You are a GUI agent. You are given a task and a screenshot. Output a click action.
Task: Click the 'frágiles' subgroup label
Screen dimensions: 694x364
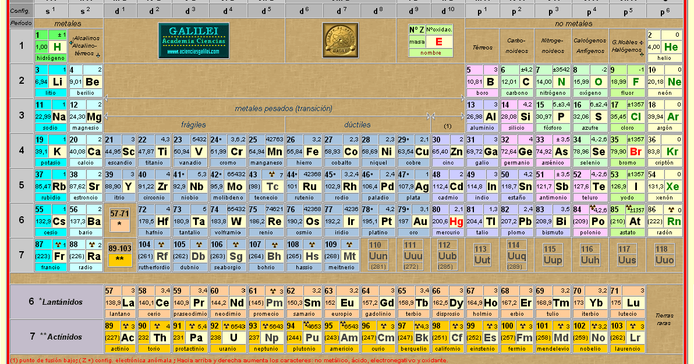click(x=193, y=124)
